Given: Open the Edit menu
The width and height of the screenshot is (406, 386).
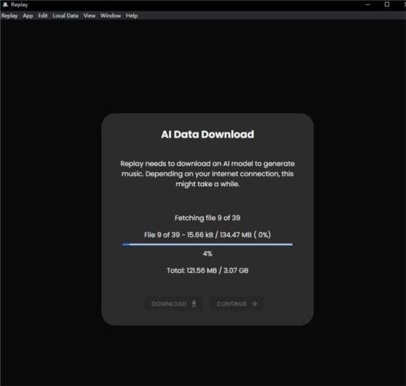Looking at the screenshot, I should coord(43,16).
